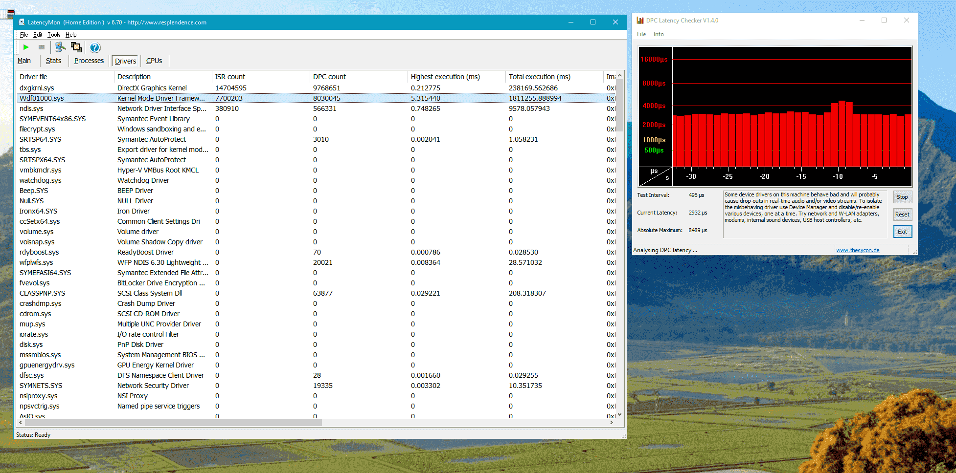Viewport: 956px width, 473px height.
Task: Select the SRTSP64.SYS row
Action: 316,139
